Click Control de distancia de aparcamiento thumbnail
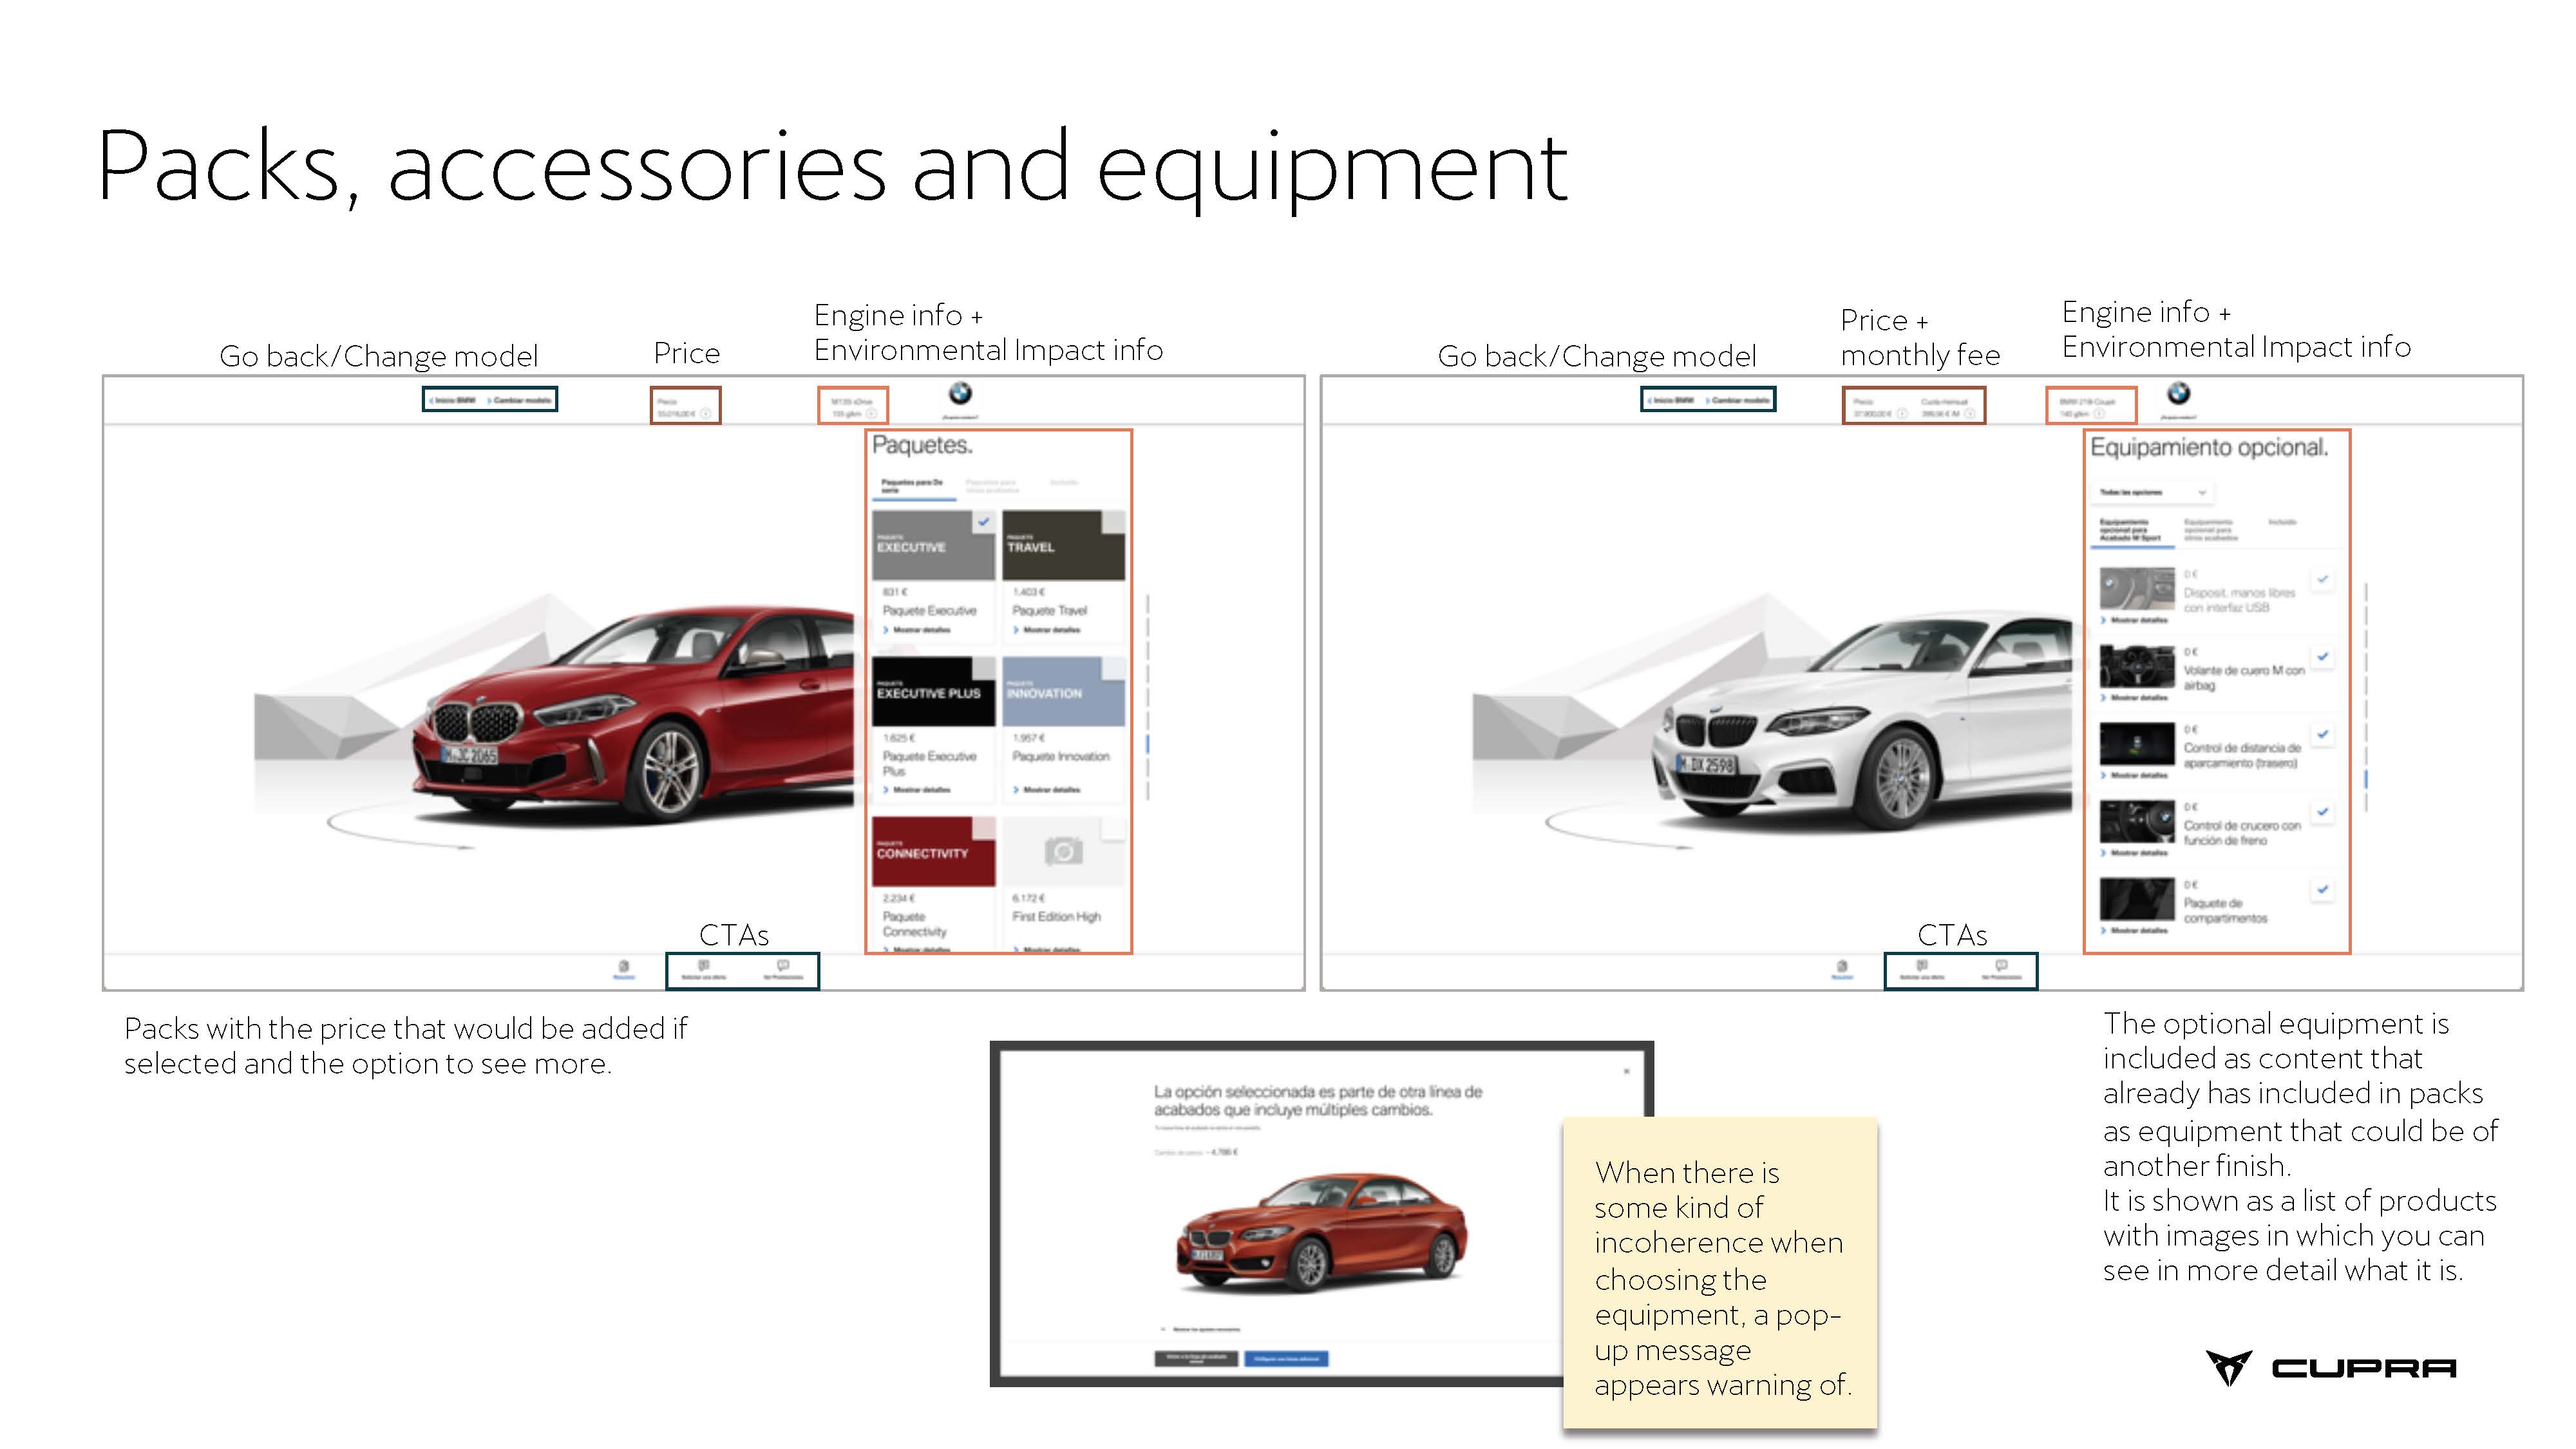The image size is (2576, 1449). tap(2137, 743)
